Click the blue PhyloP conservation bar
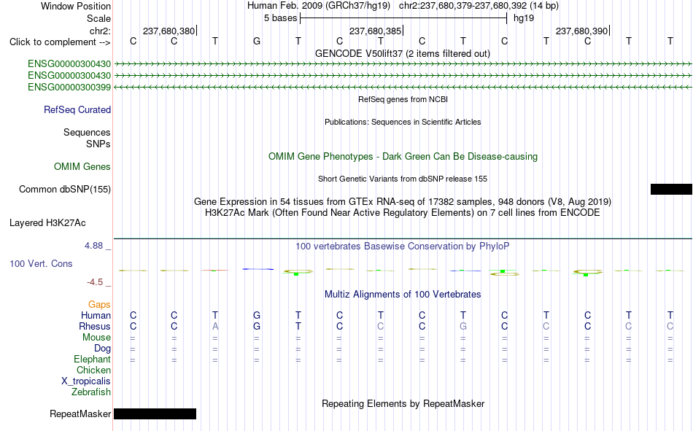The image size is (693, 431). coord(258,269)
